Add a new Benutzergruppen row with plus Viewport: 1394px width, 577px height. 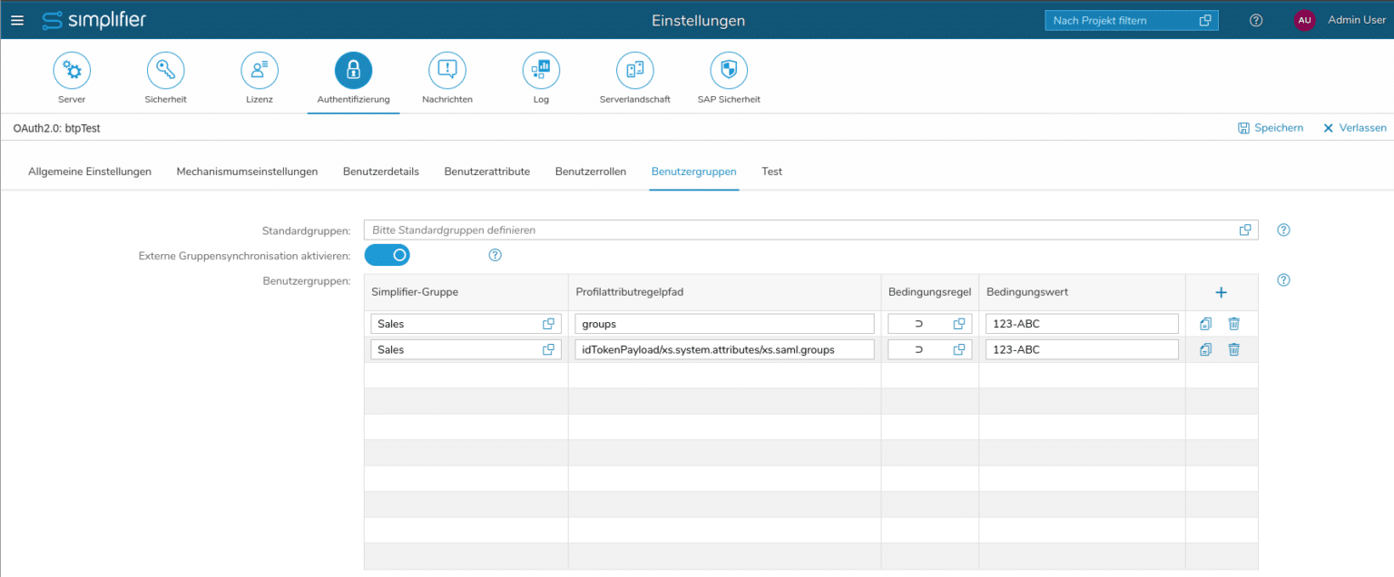tap(1221, 292)
